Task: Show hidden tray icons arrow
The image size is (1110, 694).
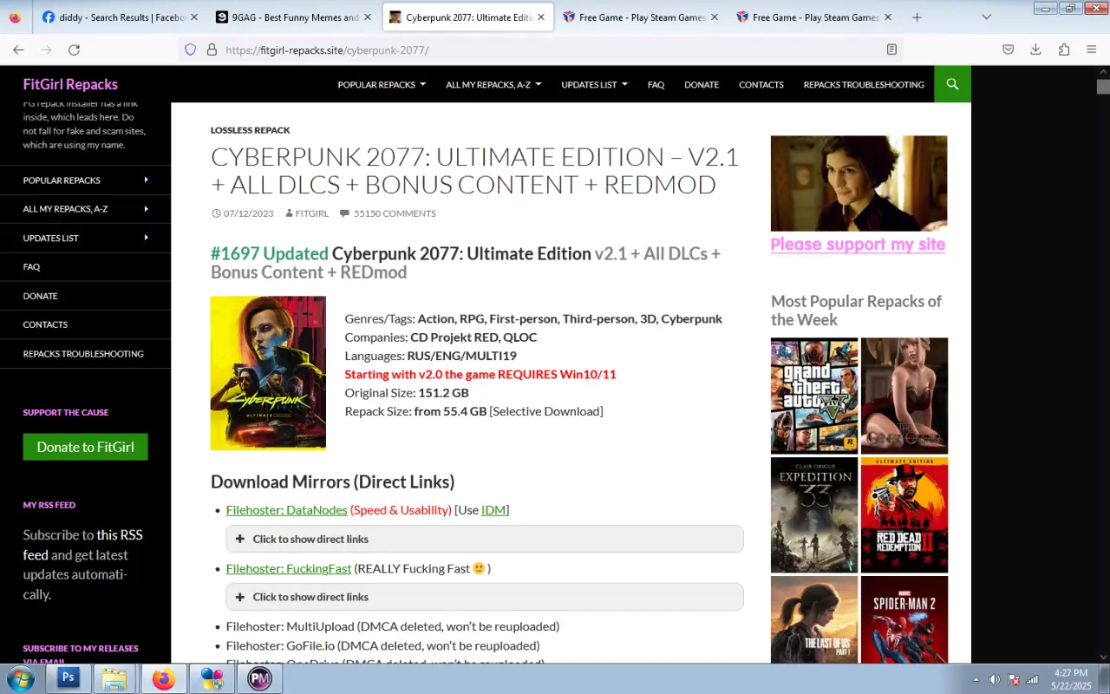Action: click(976, 679)
